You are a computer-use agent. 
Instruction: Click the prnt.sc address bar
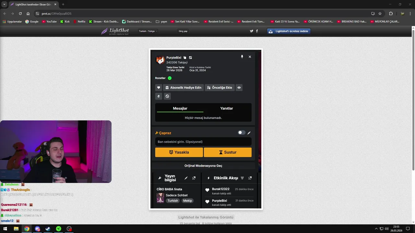point(204,14)
